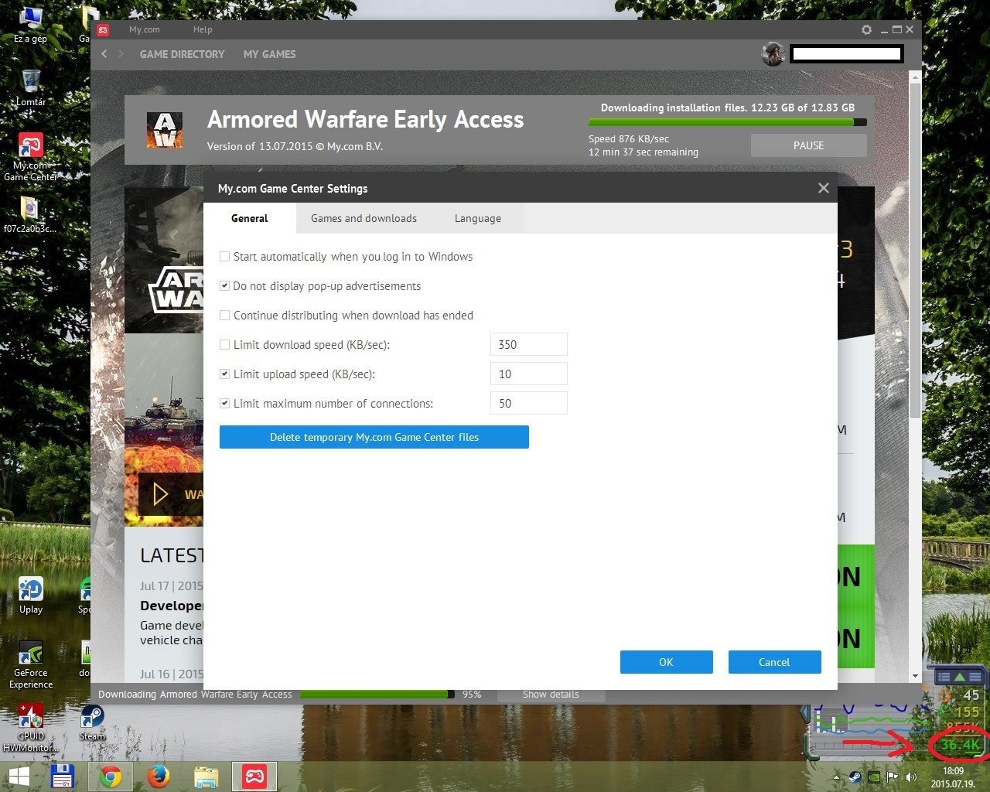The width and height of the screenshot is (990, 792).
Task: Show hidden tray icons arrow
Action: pyautogui.click(x=835, y=777)
